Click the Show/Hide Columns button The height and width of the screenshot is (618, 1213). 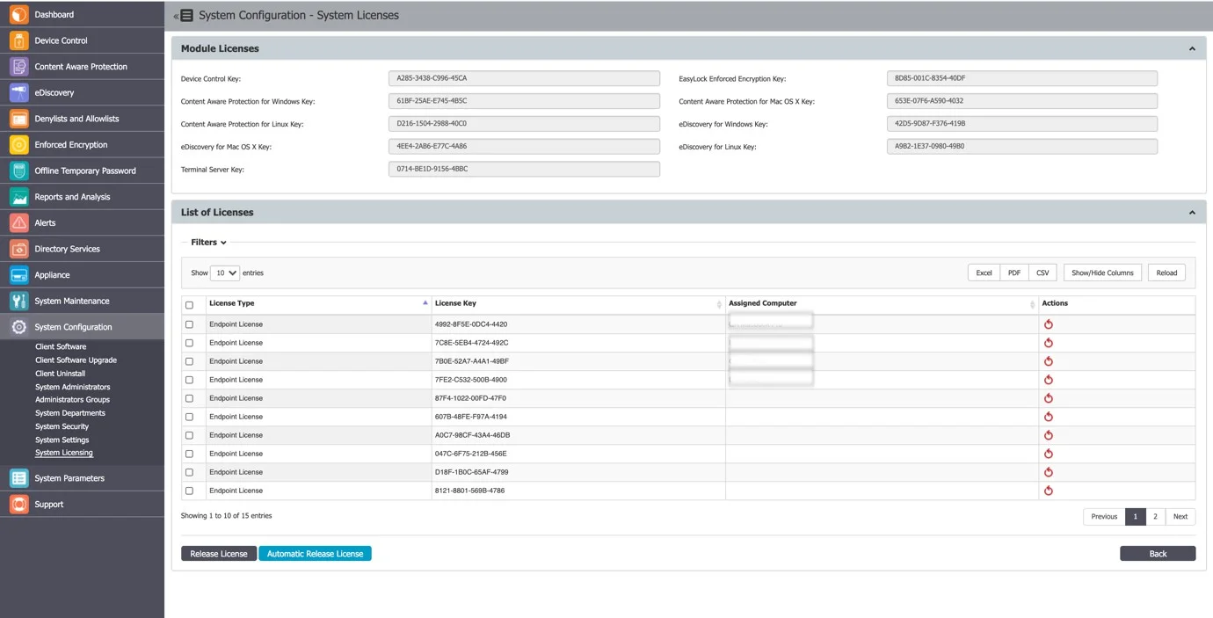tap(1102, 273)
